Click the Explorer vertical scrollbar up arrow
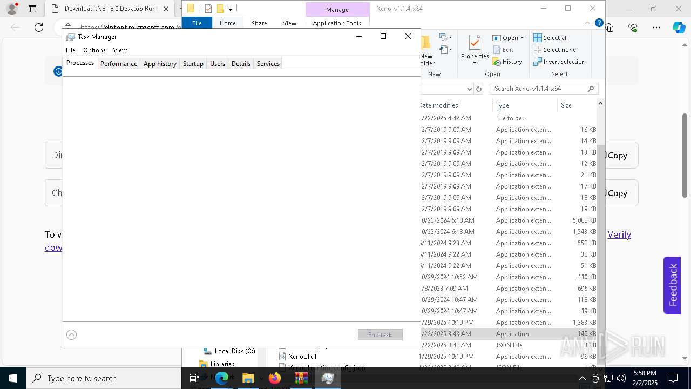Viewport: 691px width, 389px height. click(x=600, y=104)
